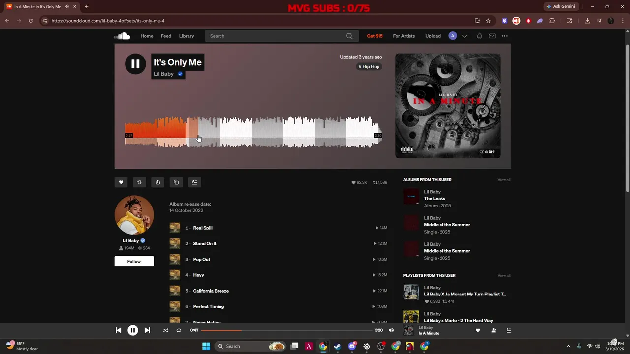The height and width of the screenshot is (354, 630).
Task: Click the # Hip Hop tag
Action: tap(369, 67)
